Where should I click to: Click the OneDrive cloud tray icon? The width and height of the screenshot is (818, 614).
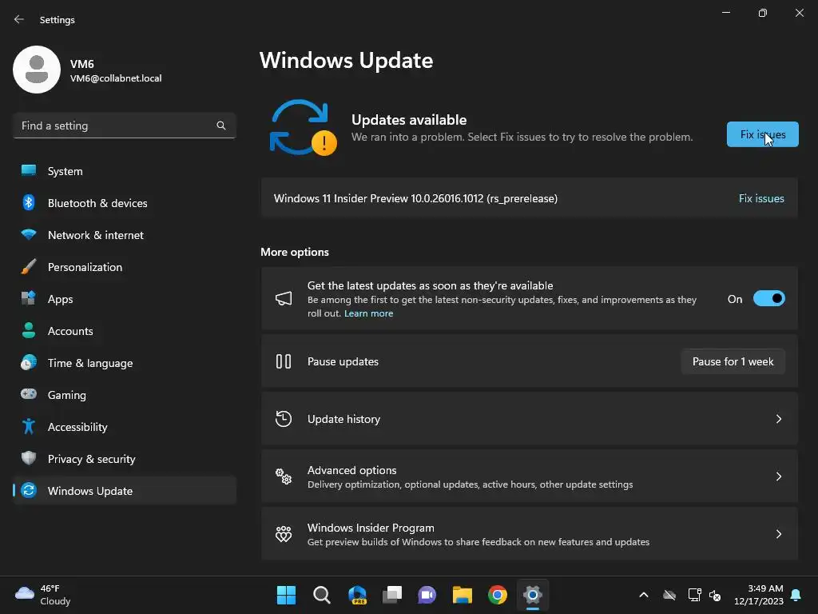669,595
